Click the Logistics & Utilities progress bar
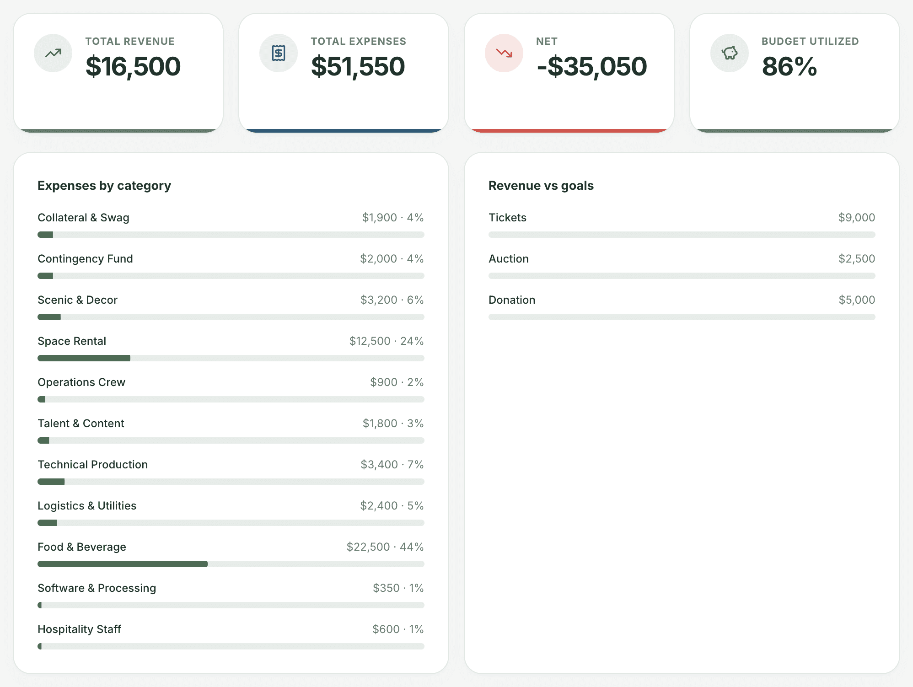The height and width of the screenshot is (687, 913). pyautogui.click(x=231, y=523)
